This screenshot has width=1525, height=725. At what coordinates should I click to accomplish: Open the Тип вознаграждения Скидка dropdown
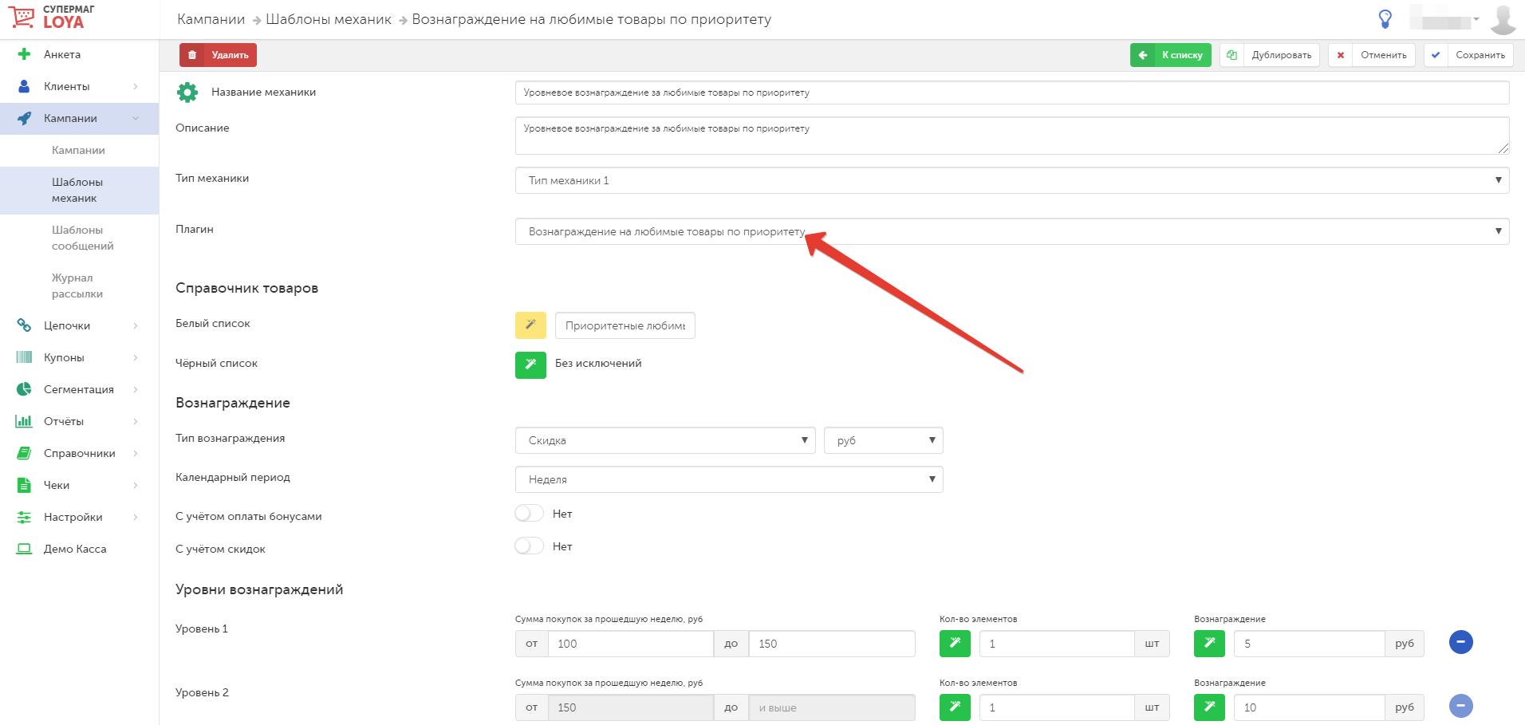(665, 440)
